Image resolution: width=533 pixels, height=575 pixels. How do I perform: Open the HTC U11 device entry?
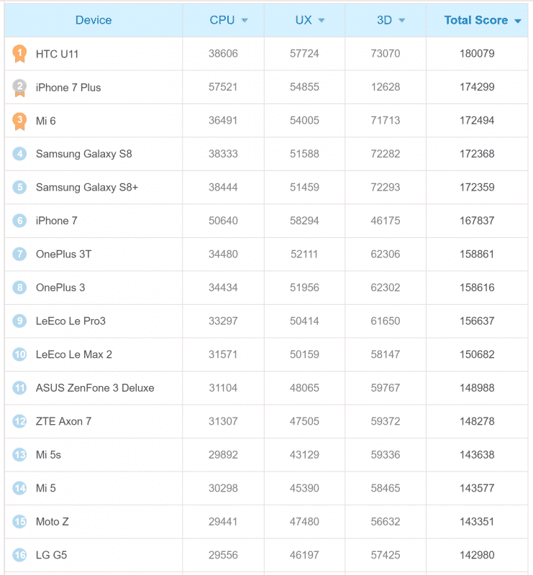[56, 54]
